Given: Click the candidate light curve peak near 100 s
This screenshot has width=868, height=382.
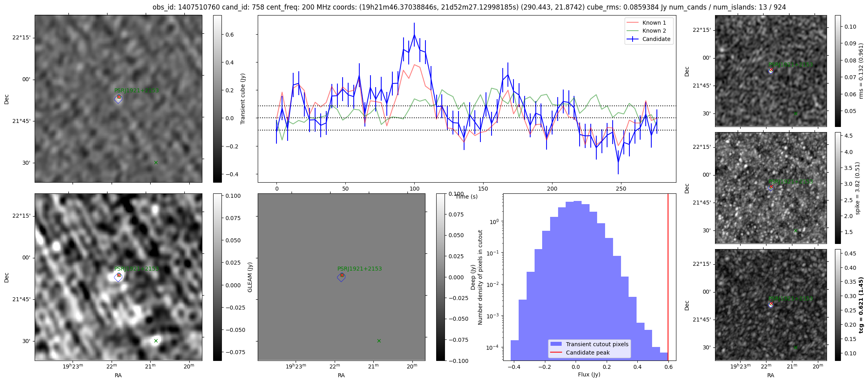Looking at the screenshot, I should [x=414, y=35].
